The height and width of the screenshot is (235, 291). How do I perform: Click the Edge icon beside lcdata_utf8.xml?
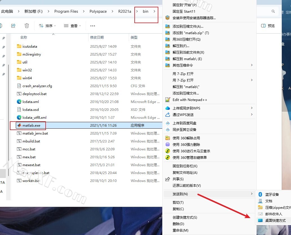(x=19, y=117)
